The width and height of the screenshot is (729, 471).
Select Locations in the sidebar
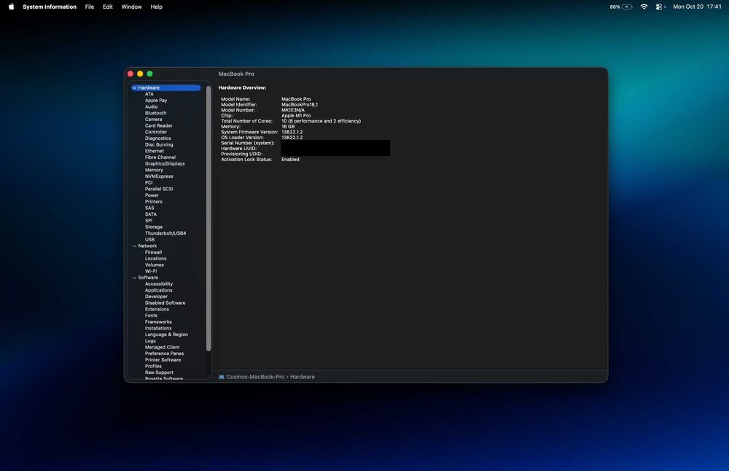[155, 259]
